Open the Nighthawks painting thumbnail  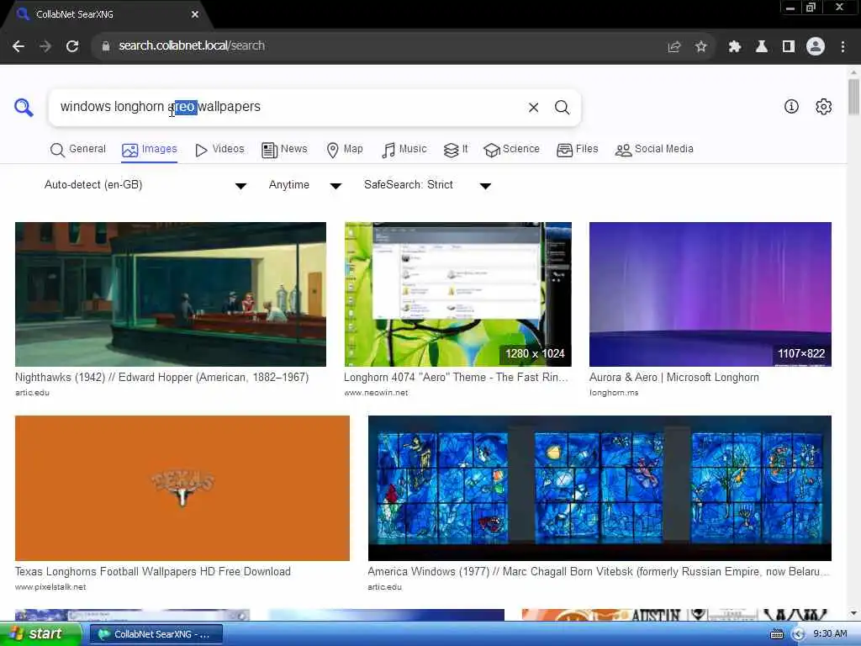point(170,294)
